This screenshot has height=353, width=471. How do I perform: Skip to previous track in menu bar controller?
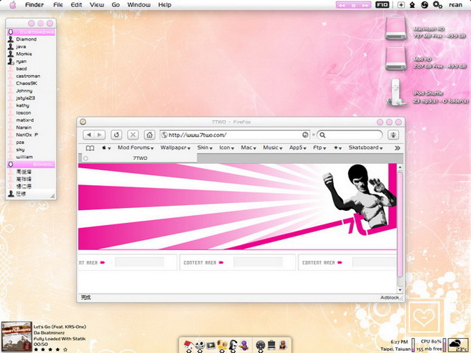coord(342,5)
